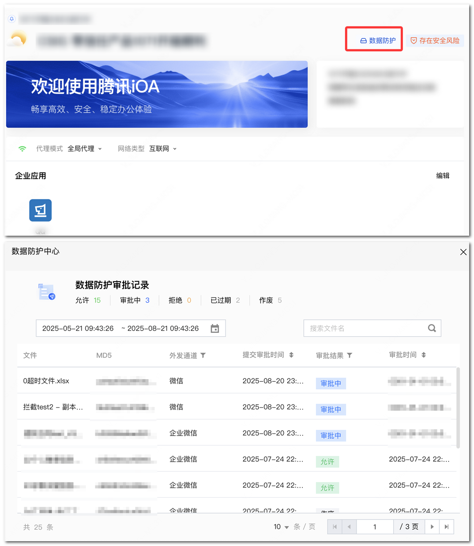474x546 pixels.
Task: Select the 拦截test2 - 副本 file name
Action: [x=53, y=407]
